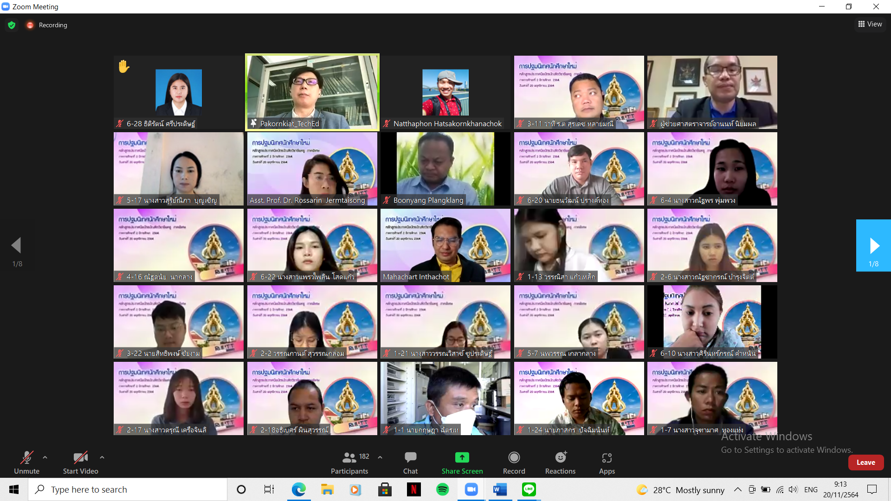Select participant 6-10 video tile

[x=712, y=322]
